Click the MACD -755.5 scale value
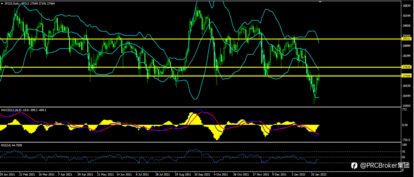The height and width of the screenshot is (177, 414). tap(406, 140)
